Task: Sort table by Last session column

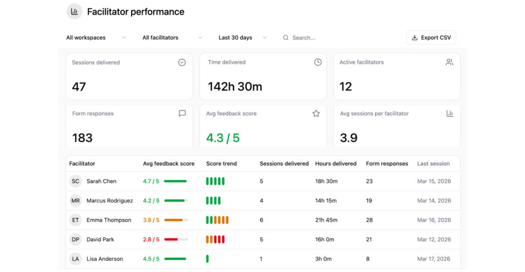Action: click(x=433, y=164)
